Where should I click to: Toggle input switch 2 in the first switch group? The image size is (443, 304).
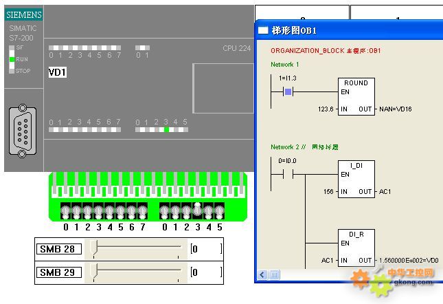pos(88,212)
